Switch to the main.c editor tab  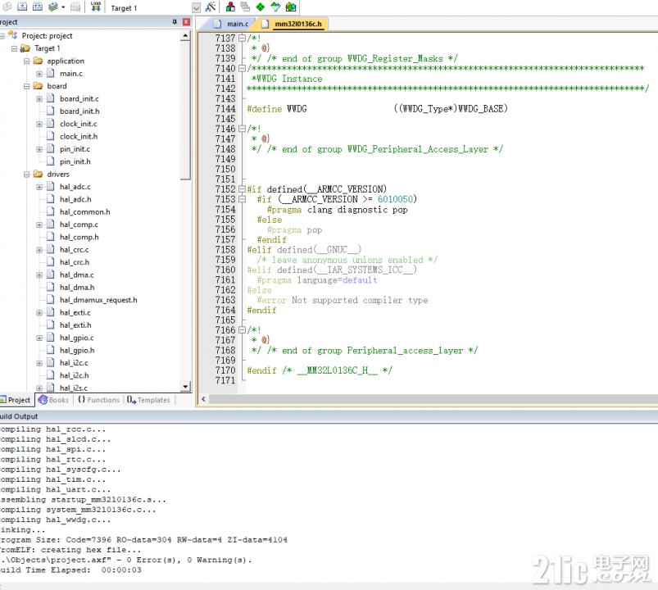[x=230, y=24]
